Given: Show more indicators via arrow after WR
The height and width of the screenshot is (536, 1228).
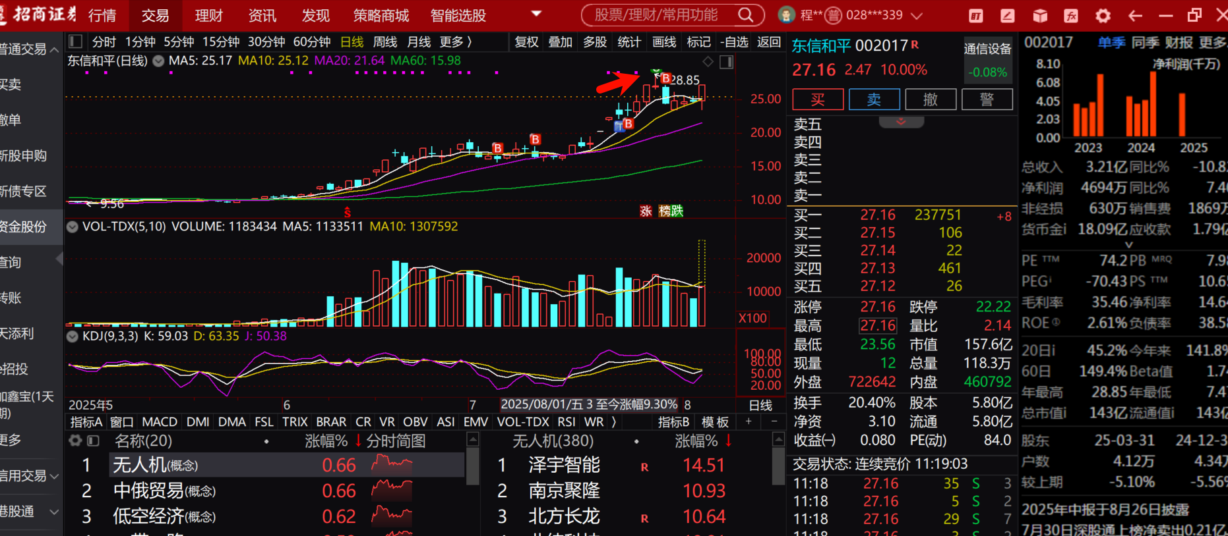Looking at the screenshot, I should point(614,421).
